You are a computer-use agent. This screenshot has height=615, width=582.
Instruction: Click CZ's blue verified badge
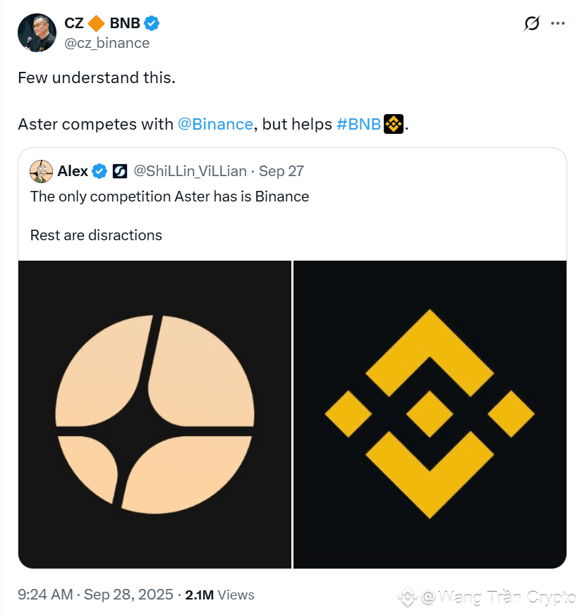coord(152,23)
